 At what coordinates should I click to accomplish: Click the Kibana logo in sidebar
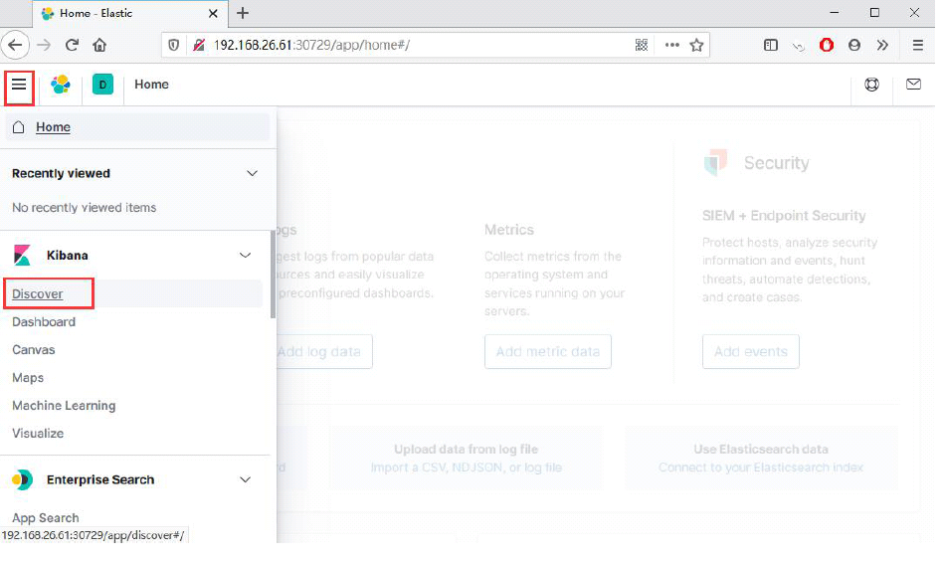point(22,256)
